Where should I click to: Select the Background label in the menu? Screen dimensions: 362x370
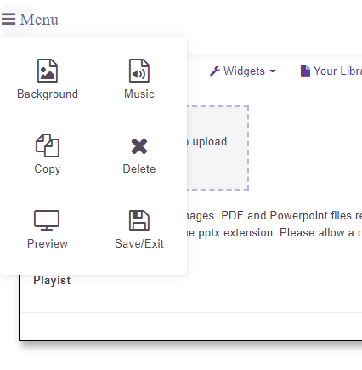(48, 94)
